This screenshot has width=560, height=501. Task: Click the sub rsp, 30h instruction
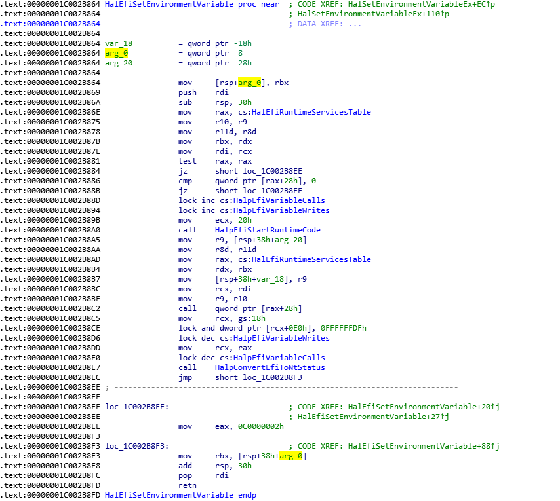pyautogui.click(x=215, y=102)
